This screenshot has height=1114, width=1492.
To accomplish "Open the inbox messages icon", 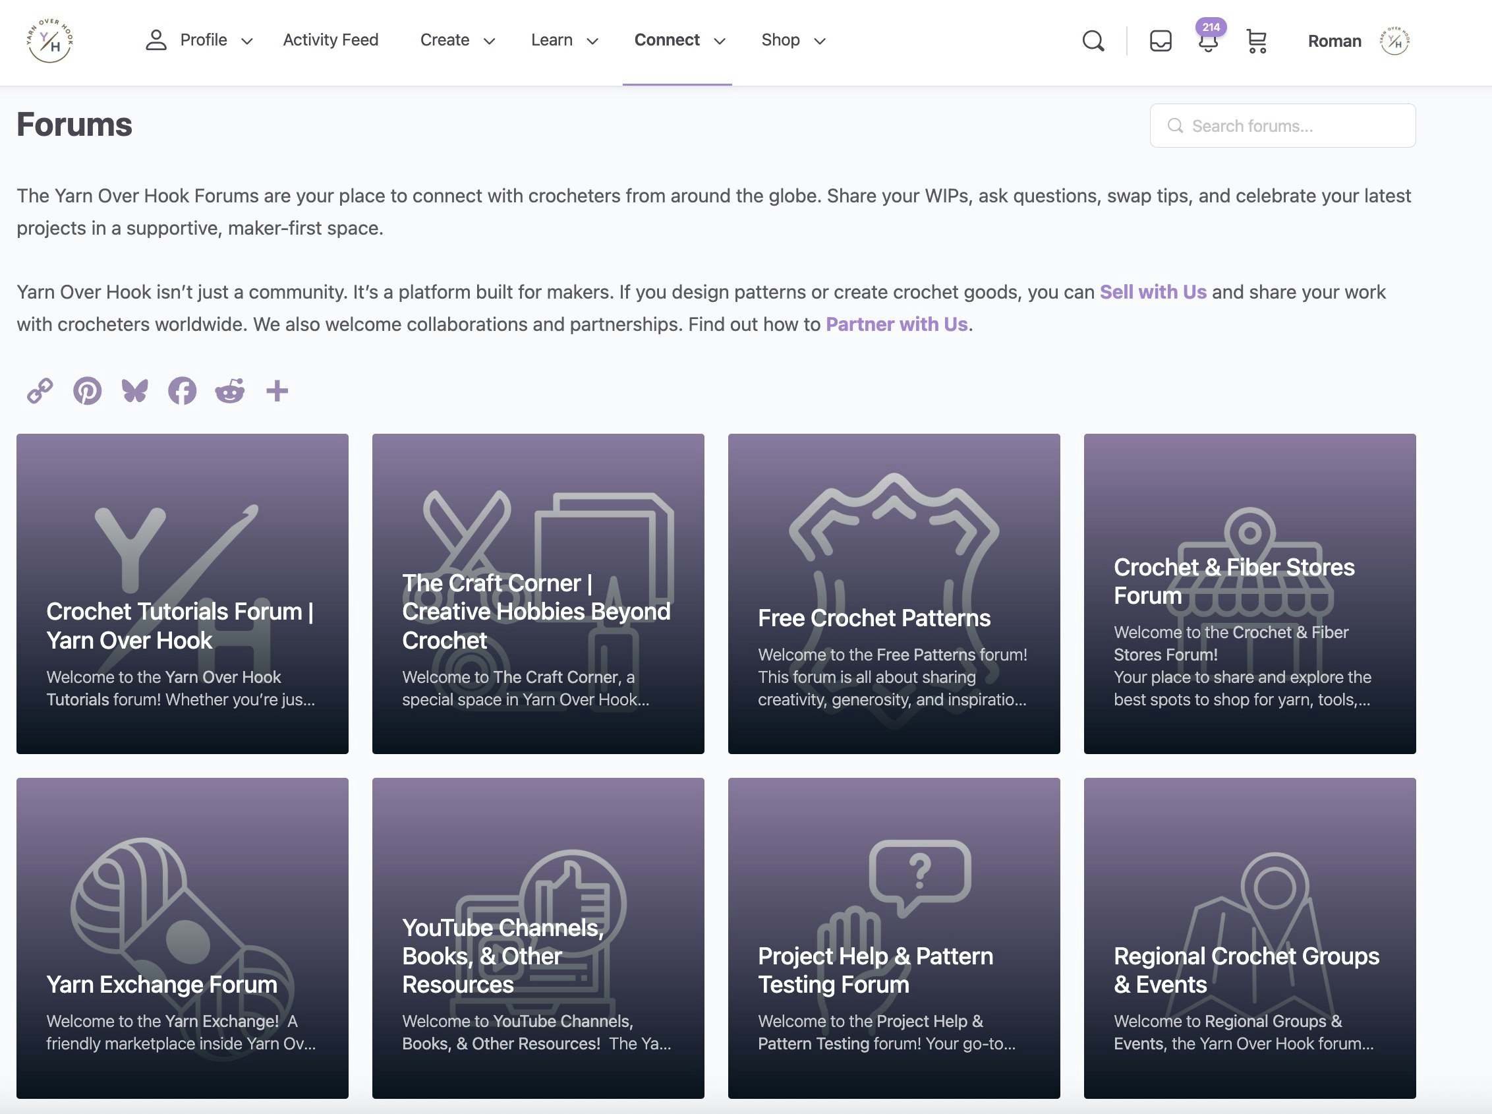I will point(1161,41).
